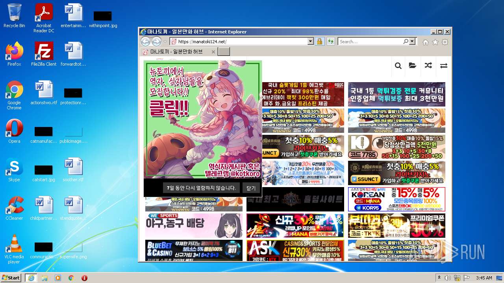Select the actionstwo.rtf desktop file
The width and height of the screenshot is (504, 283).
point(44,93)
